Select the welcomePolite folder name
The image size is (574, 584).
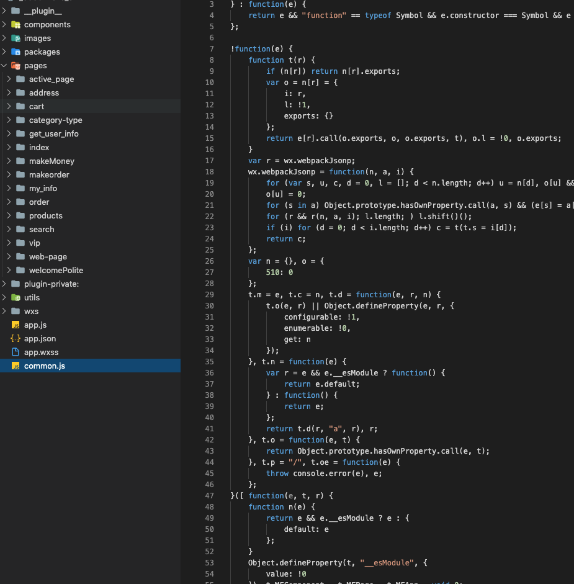tap(56, 271)
